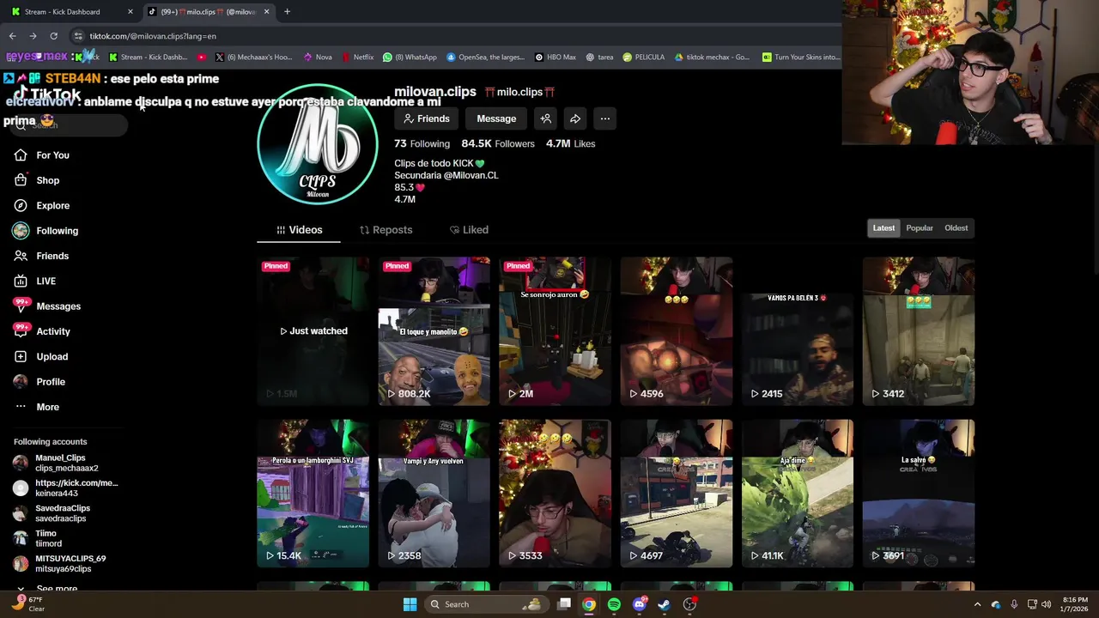Click the add-friend person icon next to Message
This screenshot has height=618, width=1099.
point(545,118)
